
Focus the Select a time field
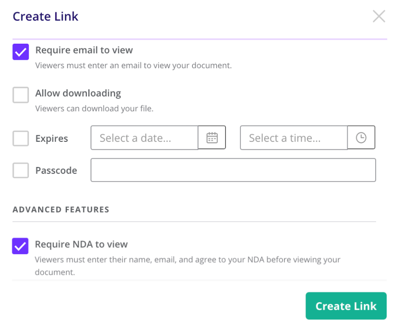[294, 138]
